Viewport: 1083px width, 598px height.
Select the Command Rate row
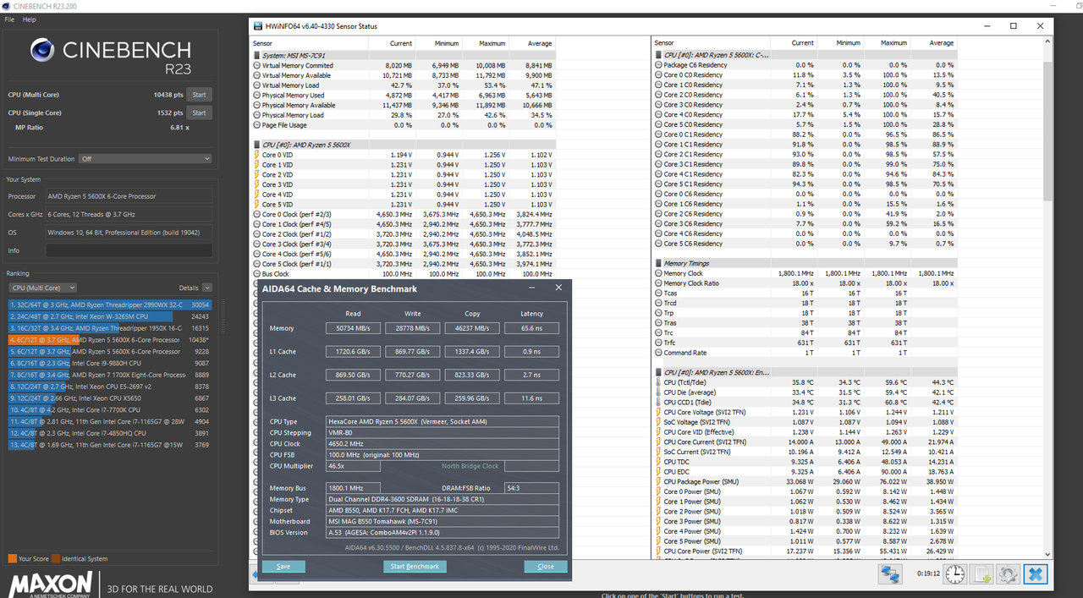coord(805,353)
